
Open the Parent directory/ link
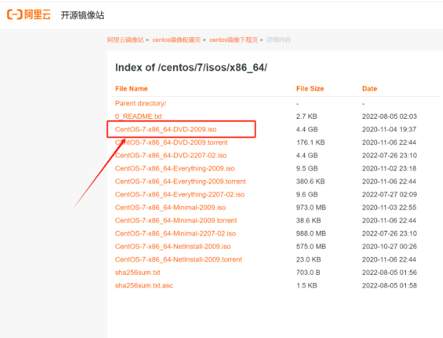coord(140,104)
